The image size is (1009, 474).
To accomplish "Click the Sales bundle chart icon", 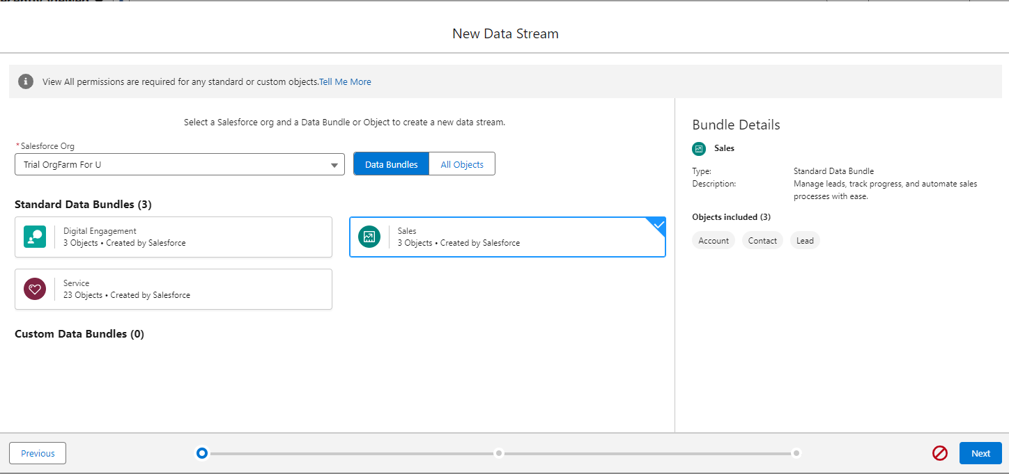I will point(369,237).
